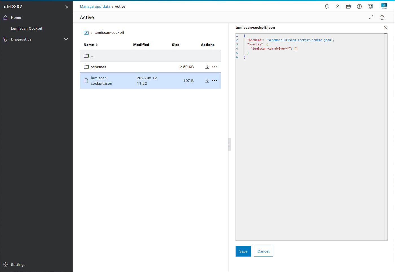Open the user account menu
Screen dimensions: 395x272
pyautogui.click(x=337, y=6)
